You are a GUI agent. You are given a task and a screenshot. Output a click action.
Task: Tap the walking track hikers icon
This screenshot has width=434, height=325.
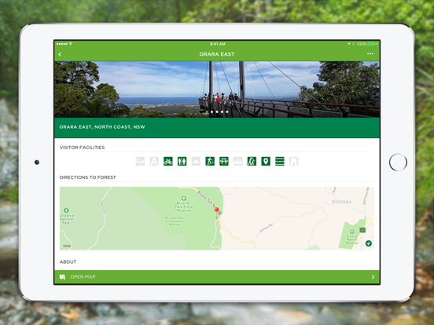pyautogui.click(x=252, y=161)
